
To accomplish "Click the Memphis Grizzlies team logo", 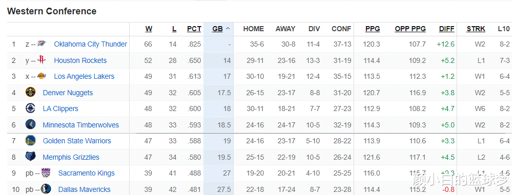I will point(31,157).
